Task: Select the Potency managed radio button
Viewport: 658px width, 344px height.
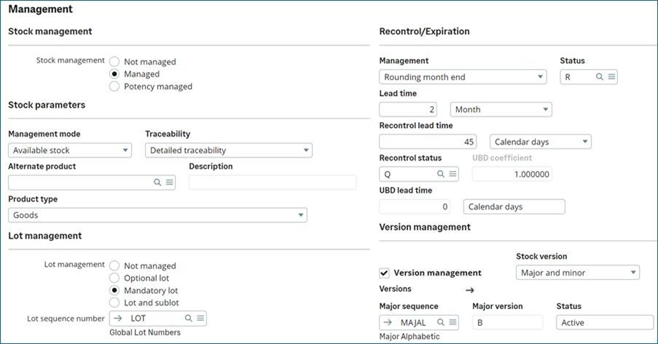Action: coord(114,86)
